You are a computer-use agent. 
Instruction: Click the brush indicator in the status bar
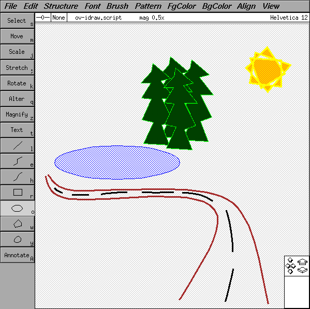tap(43, 18)
